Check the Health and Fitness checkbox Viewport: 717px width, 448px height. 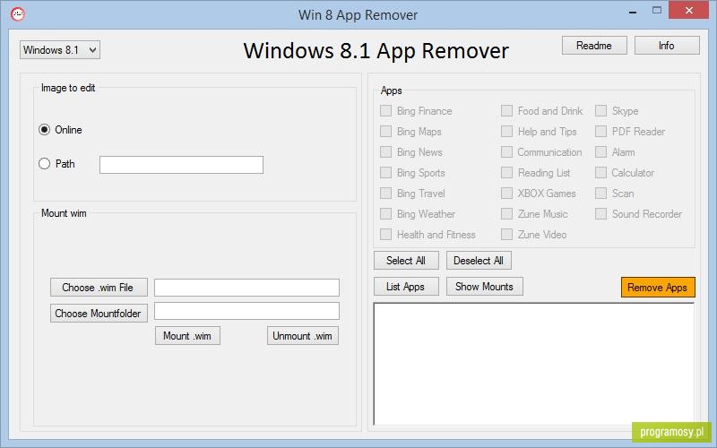pyautogui.click(x=385, y=234)
